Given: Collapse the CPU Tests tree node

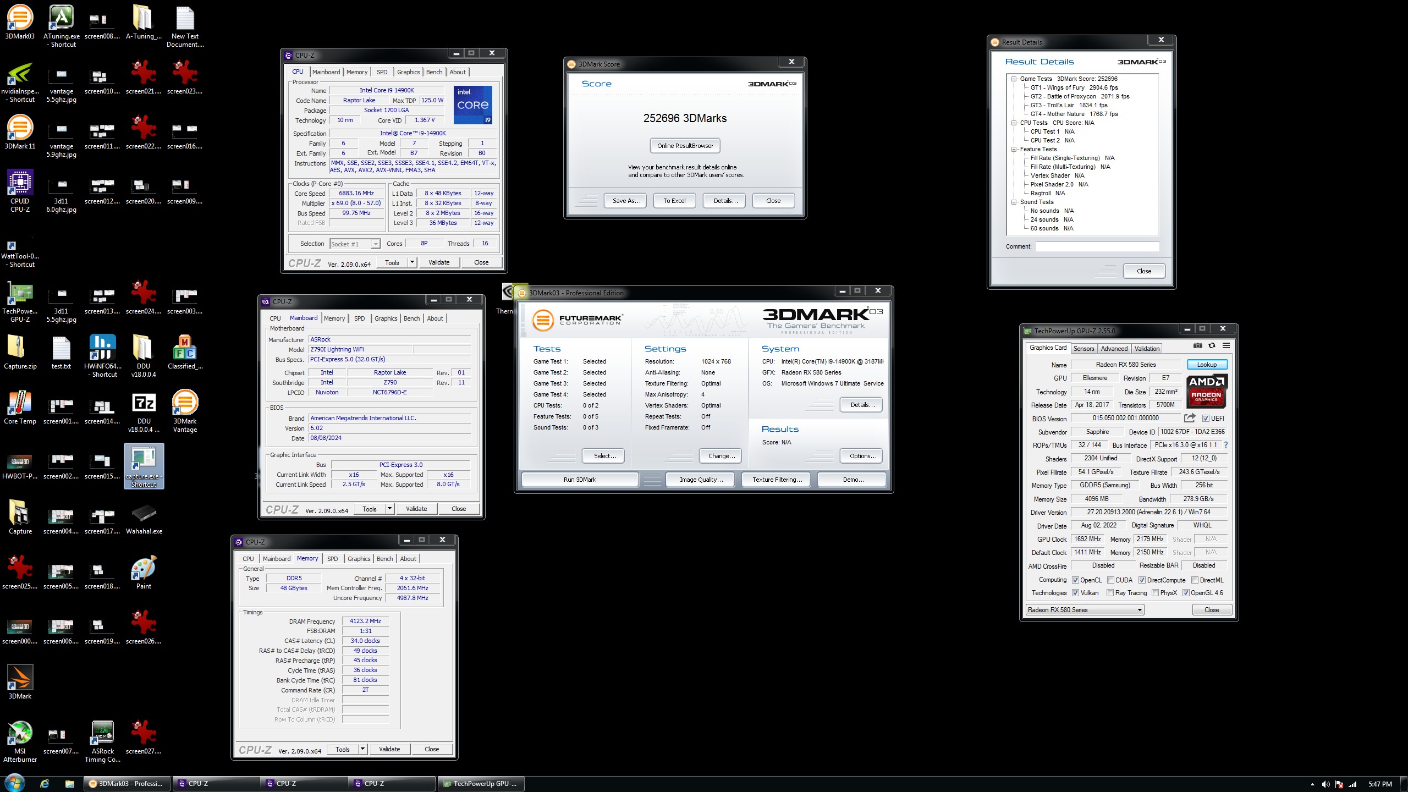Looking at the screenshot, I should point(1014,123).
